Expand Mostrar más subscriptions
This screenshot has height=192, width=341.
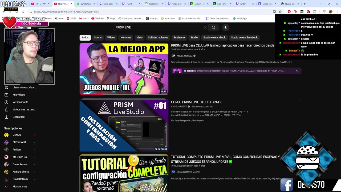(20, 187)
